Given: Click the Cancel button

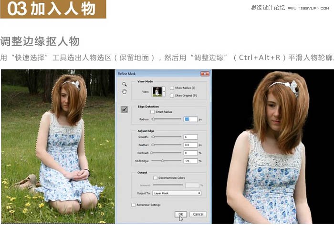Looking at the screenshot, I should [x=198, y=215].
